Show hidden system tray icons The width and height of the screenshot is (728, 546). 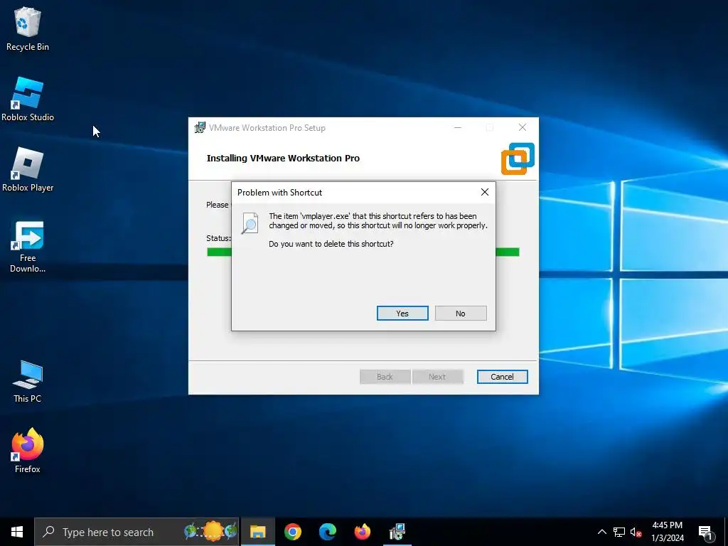(601, 532)
